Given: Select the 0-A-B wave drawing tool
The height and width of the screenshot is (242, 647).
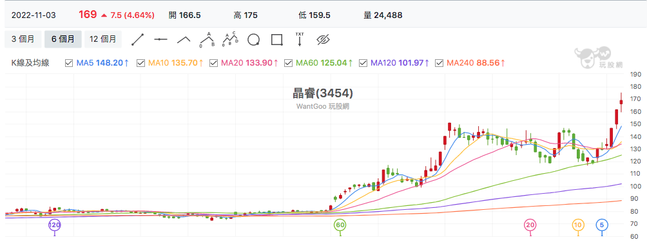Looking at the screenshot, I should click(x=208, y=39).
